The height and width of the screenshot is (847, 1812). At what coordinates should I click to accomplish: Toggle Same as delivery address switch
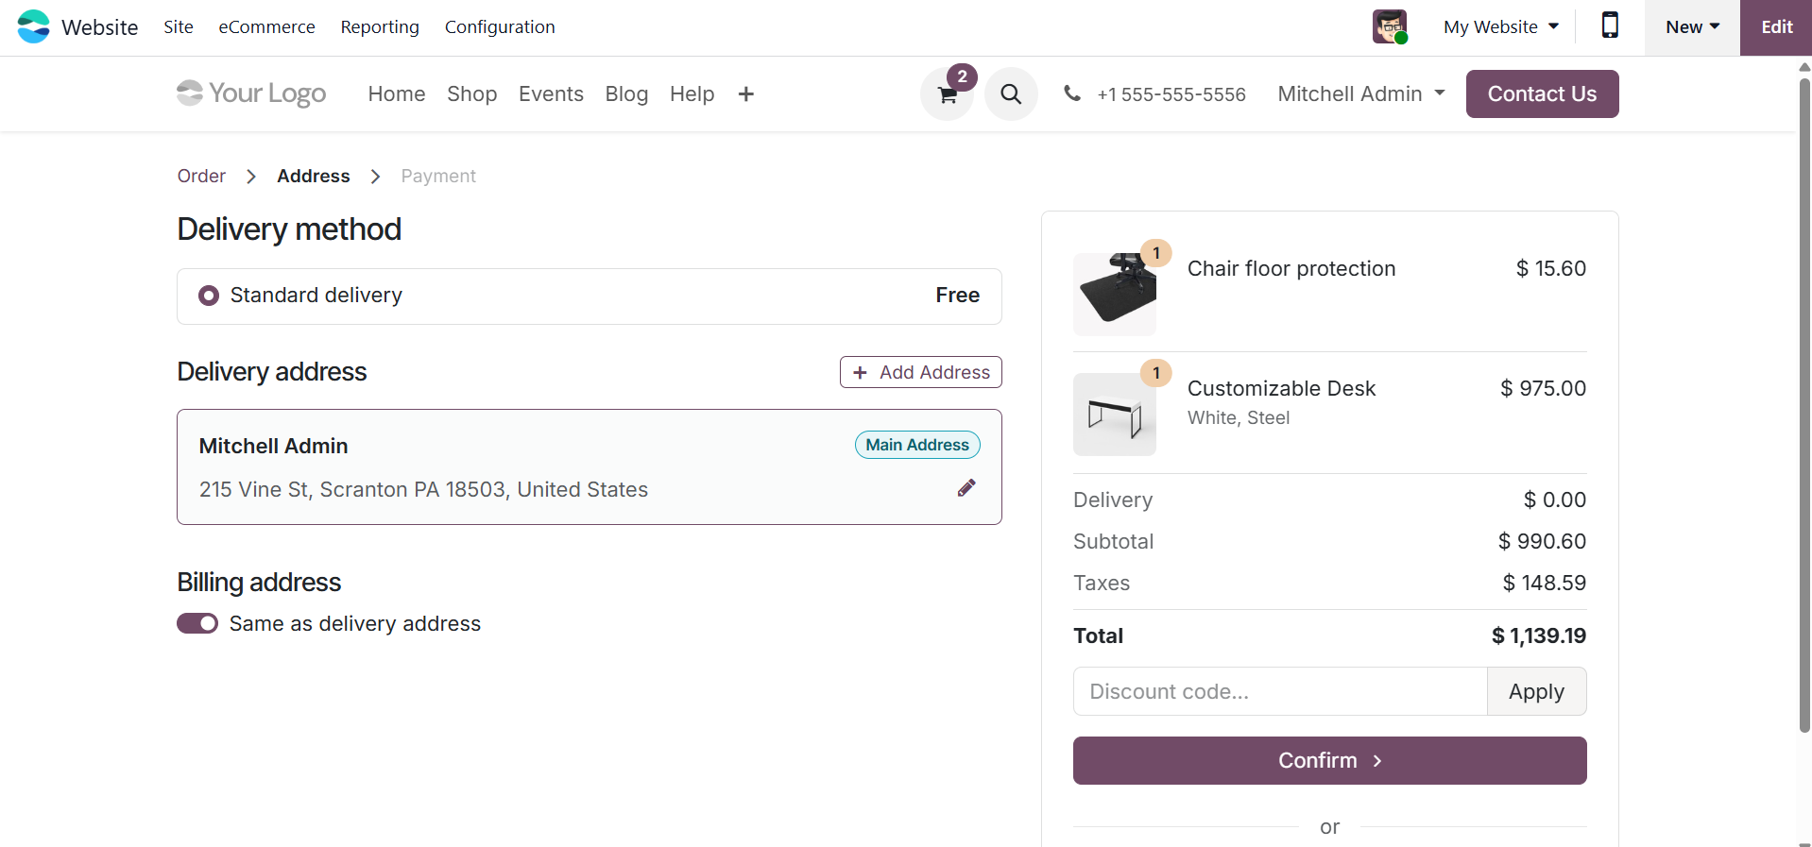pos(197,624)
